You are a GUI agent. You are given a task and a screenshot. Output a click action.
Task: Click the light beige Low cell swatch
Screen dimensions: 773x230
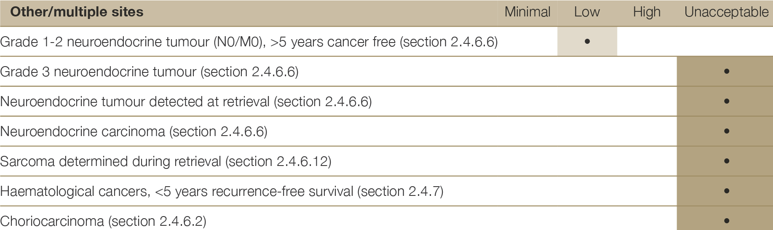point(587,41)
